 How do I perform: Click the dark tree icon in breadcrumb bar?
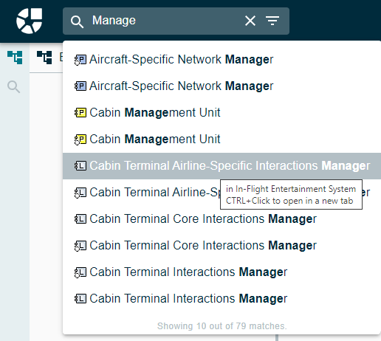(x=44, y=58)
